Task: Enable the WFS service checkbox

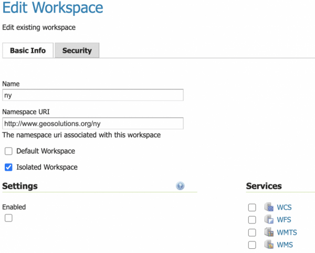Action: [252, 220]
